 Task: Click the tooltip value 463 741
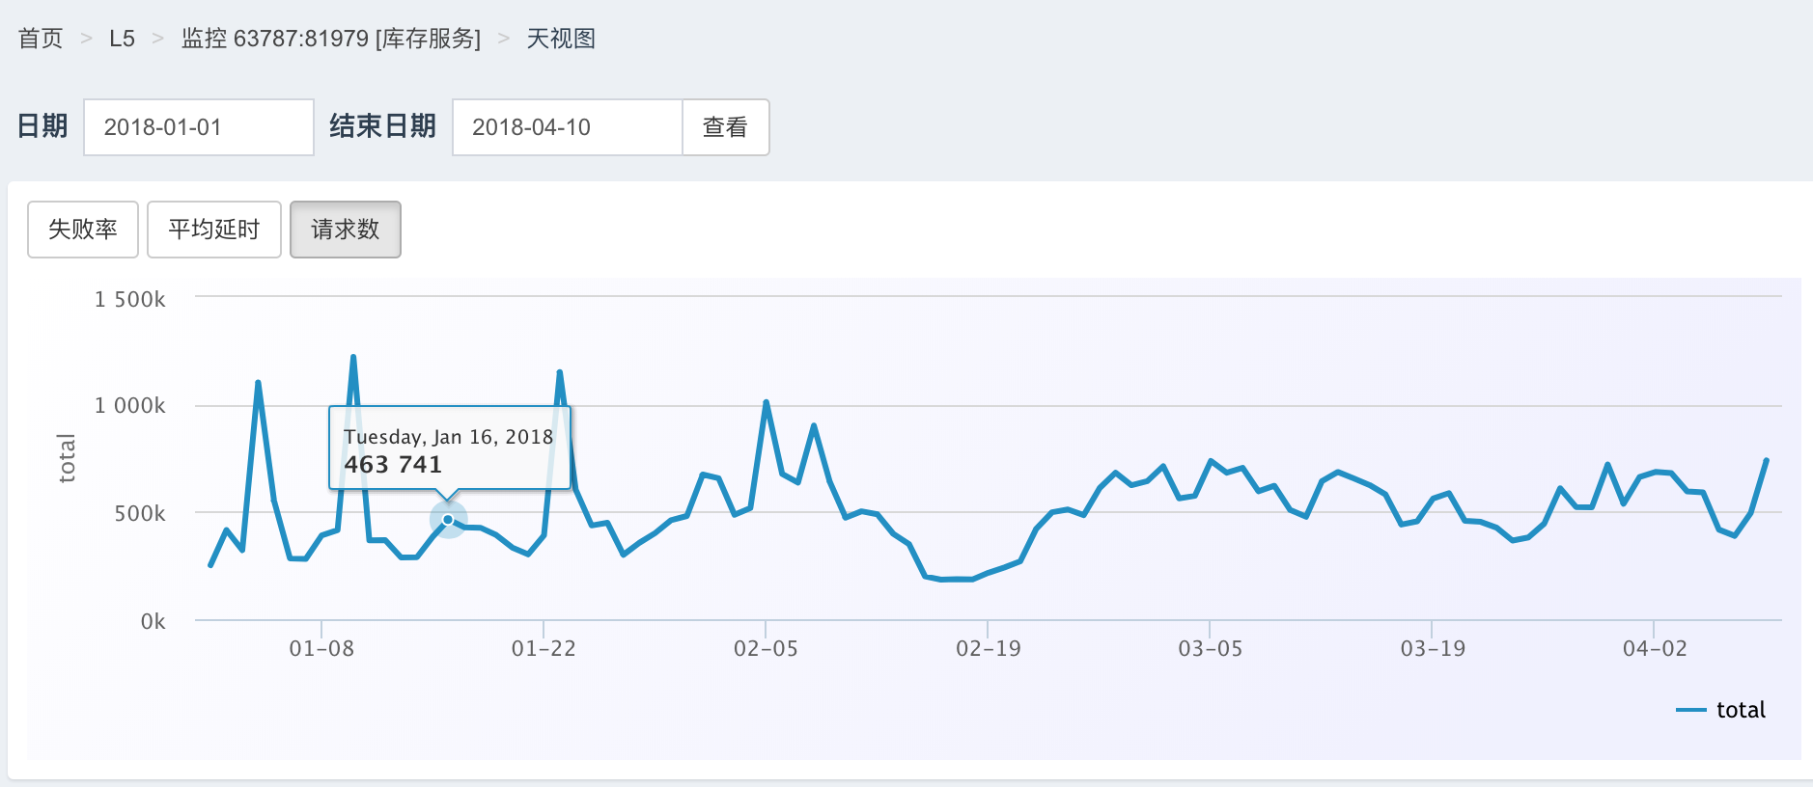point(393,465)
